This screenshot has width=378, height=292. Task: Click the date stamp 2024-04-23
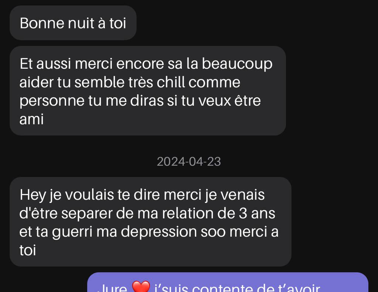(x=189, y=162)
